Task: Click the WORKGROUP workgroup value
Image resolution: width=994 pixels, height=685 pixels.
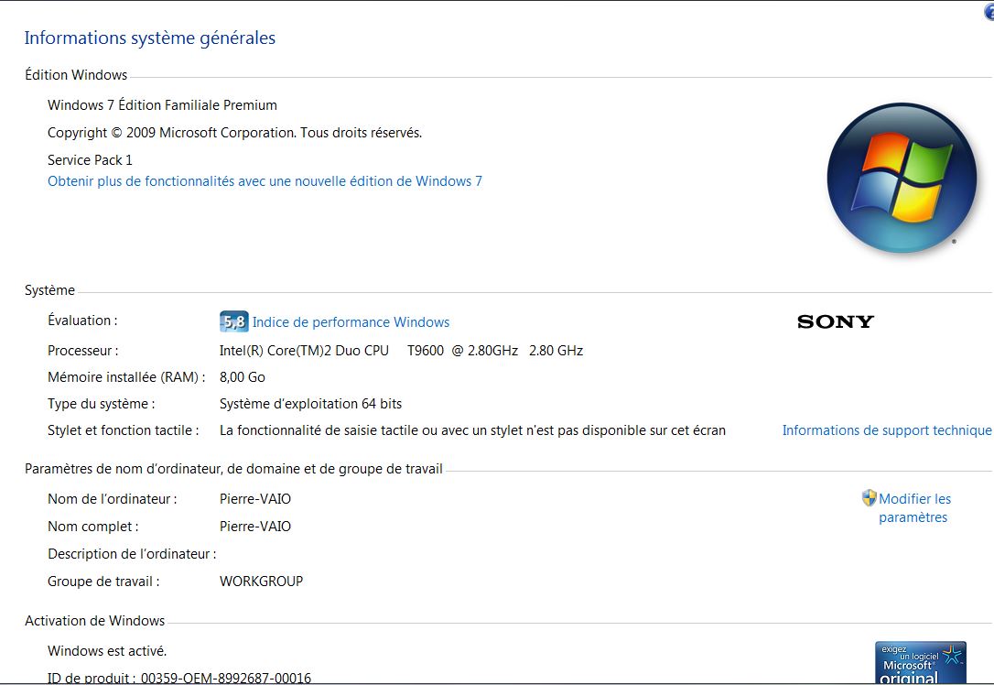Action: [x=261, y=582]
